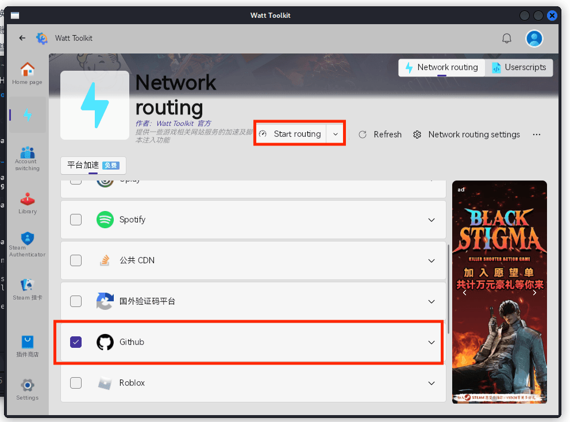Expand the Roblox row chevron
This screenshot has height=422, width=570.
[432, 383]
